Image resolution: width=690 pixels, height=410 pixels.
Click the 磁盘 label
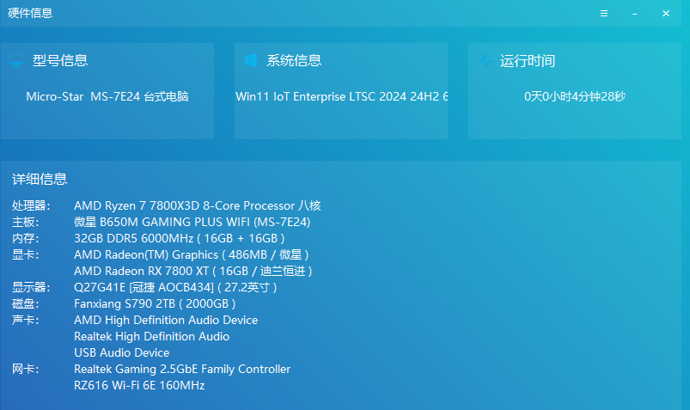click(x=26, y=303)
